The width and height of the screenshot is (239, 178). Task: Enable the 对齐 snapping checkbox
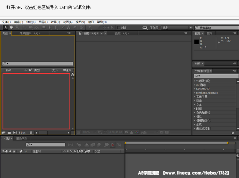pyautogui.click(x=119, y=28)
